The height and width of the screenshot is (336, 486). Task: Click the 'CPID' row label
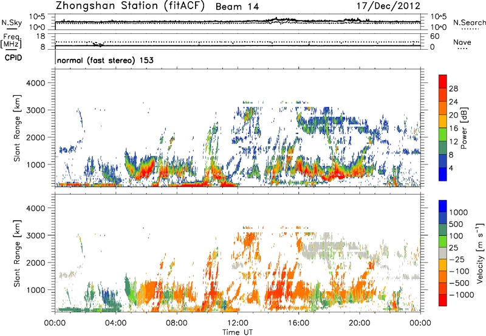[13, 58]
